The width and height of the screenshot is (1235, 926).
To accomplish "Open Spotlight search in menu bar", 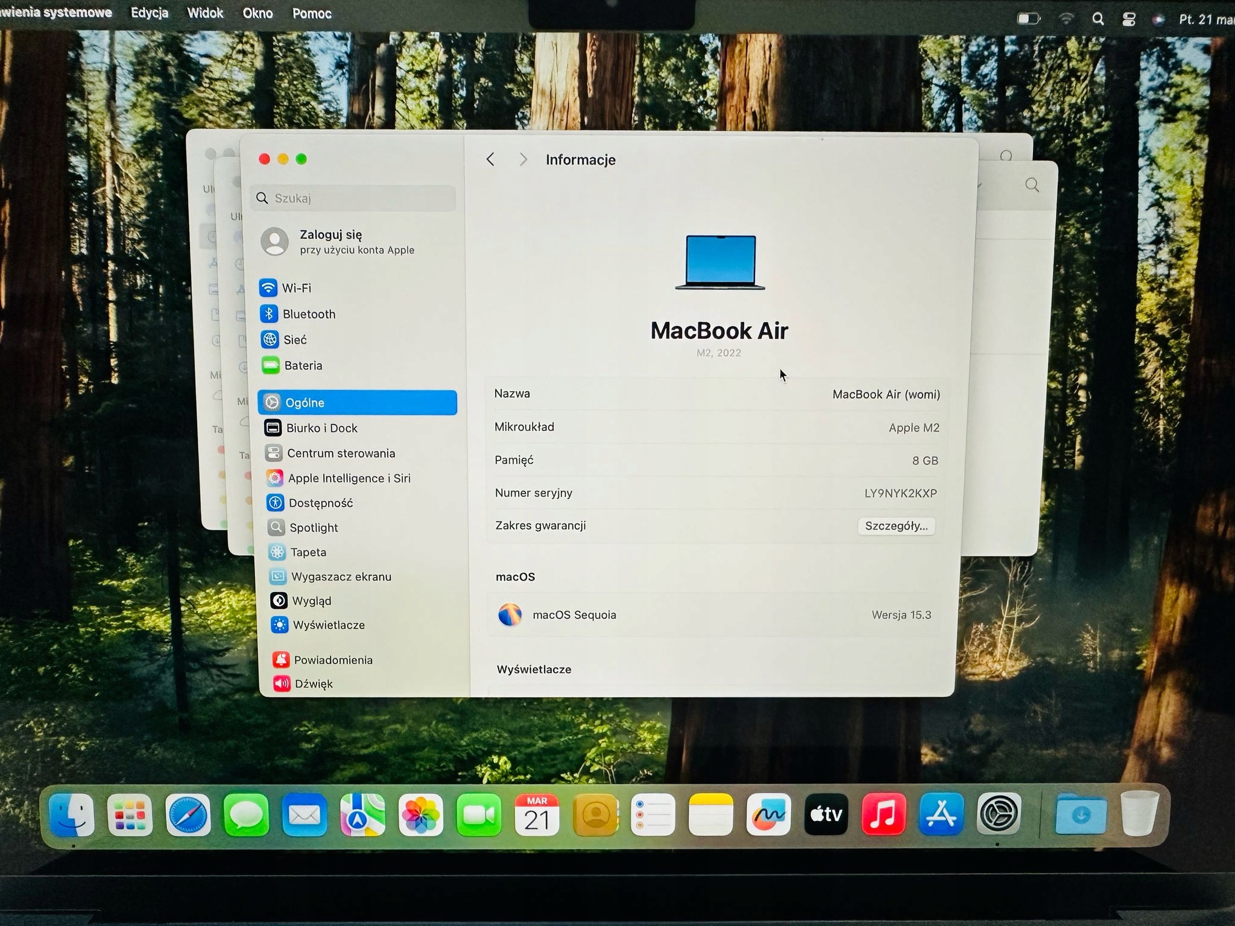I will 1098,19.
